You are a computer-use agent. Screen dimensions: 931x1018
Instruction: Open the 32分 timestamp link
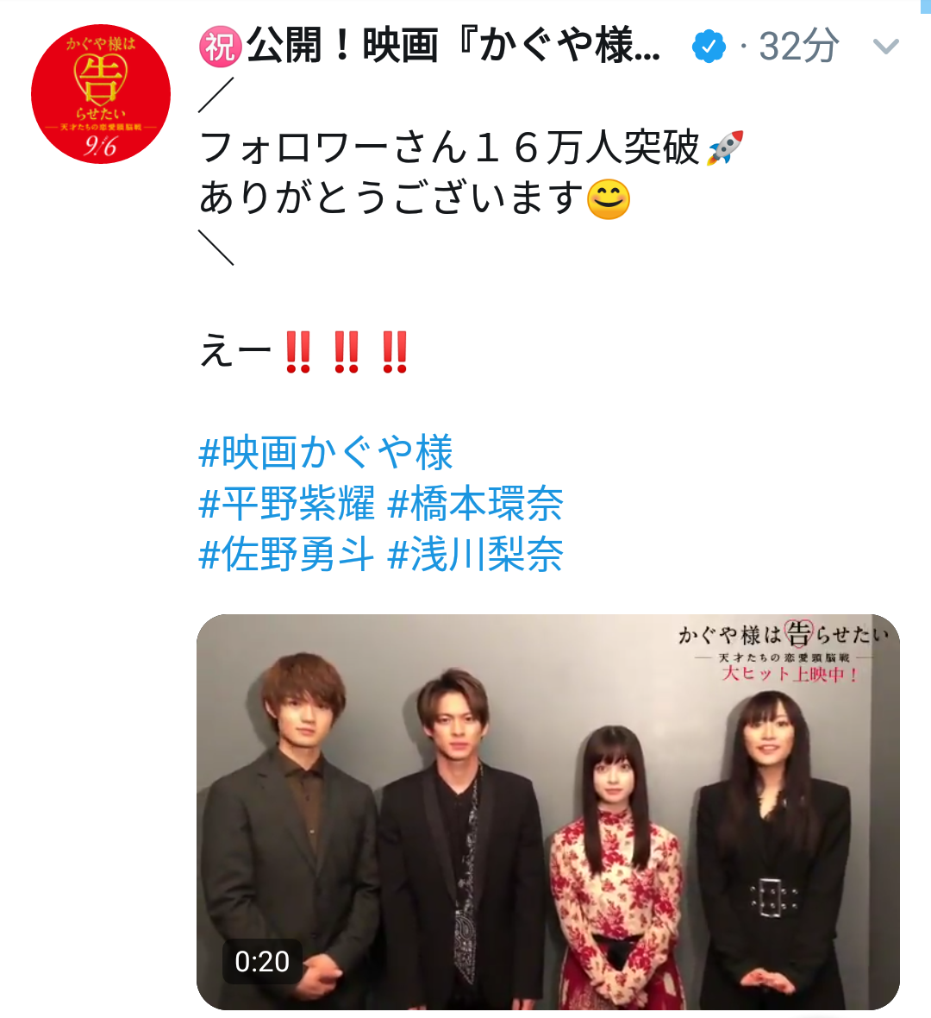[x=798, y=46]
